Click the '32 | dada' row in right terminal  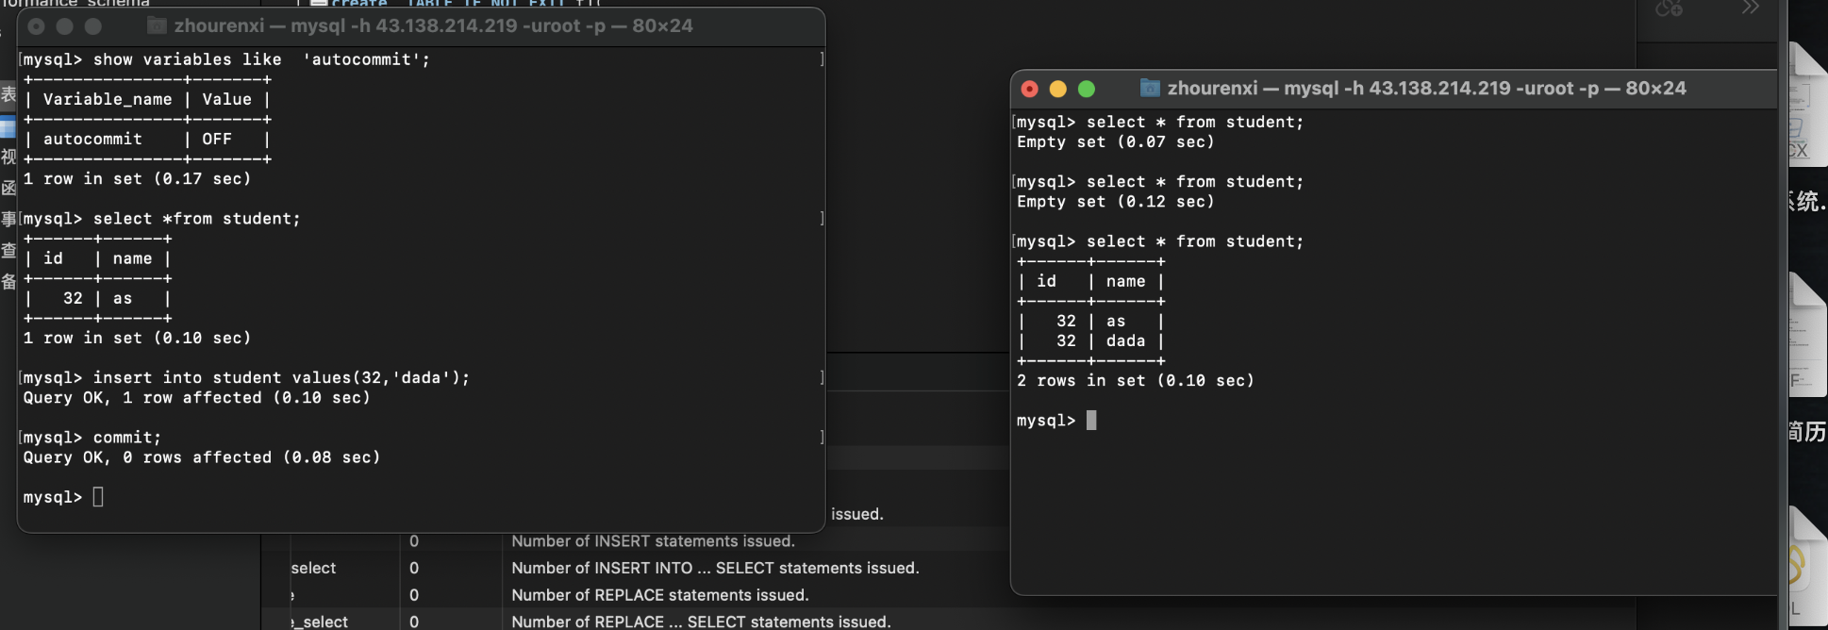point(1091,341)
